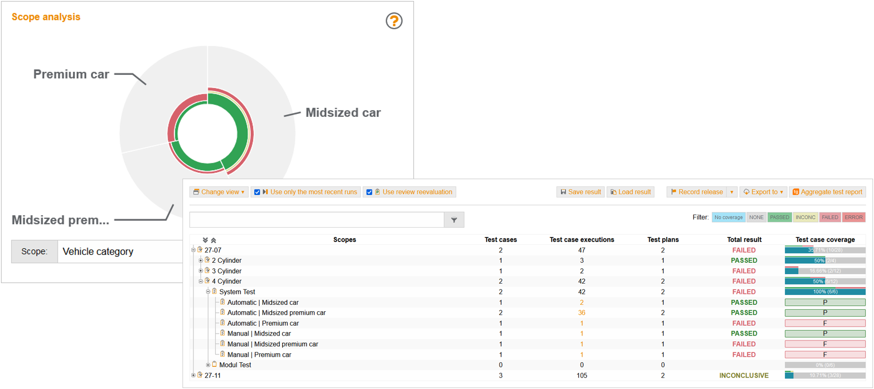The width and height of the screenshot is (874, 389).
Task: Click the Record release flag icon
Action: (x=673, y=192)
